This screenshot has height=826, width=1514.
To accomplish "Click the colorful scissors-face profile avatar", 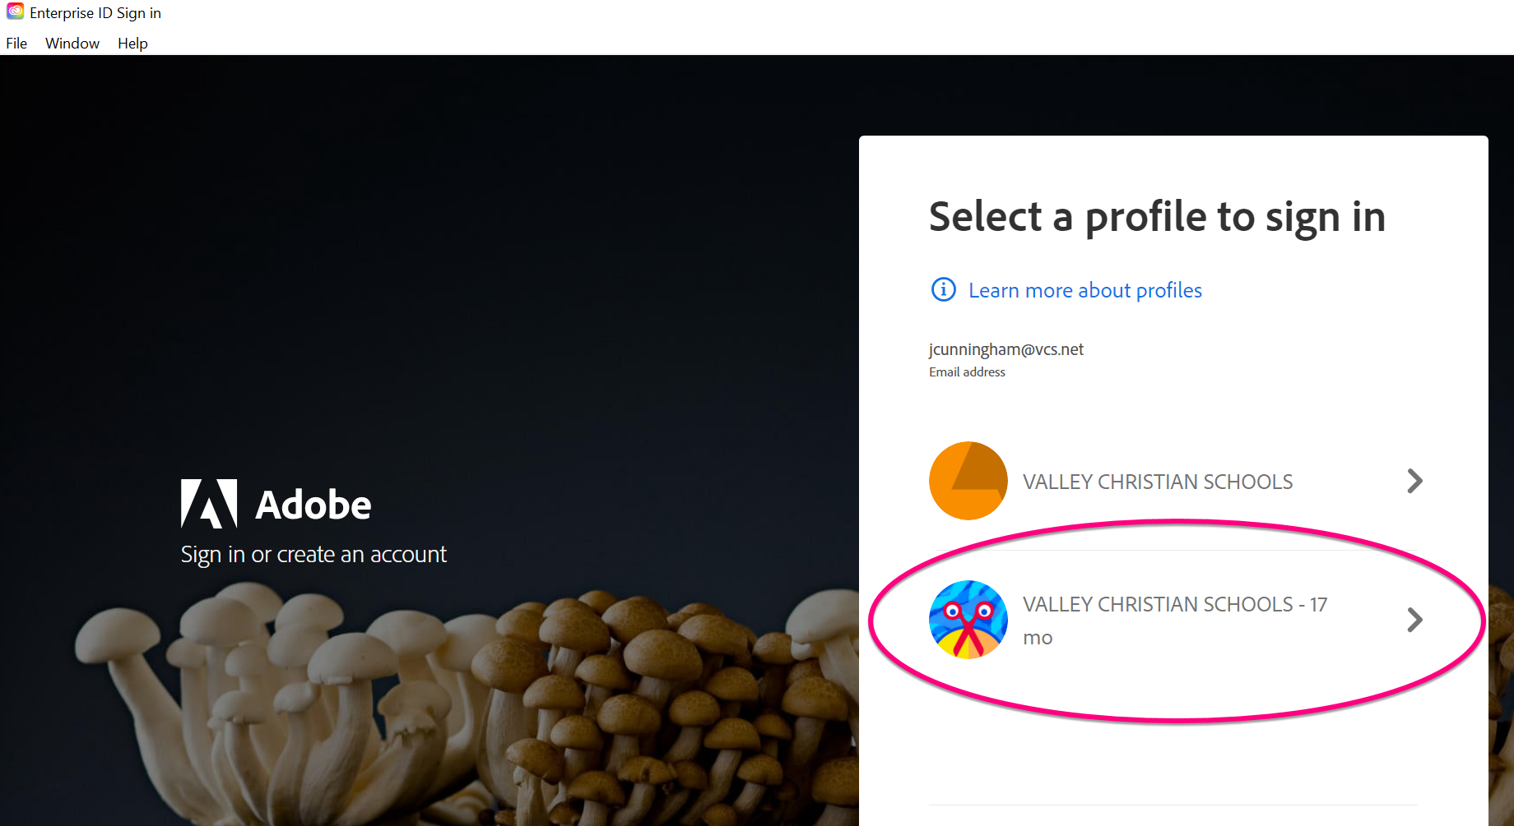I will point(968,620).
